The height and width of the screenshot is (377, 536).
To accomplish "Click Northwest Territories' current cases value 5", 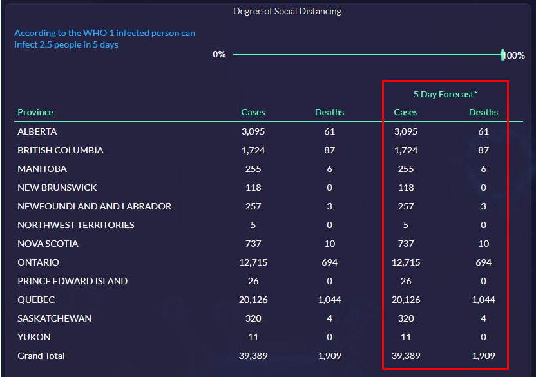I will (x=253, y=225).
